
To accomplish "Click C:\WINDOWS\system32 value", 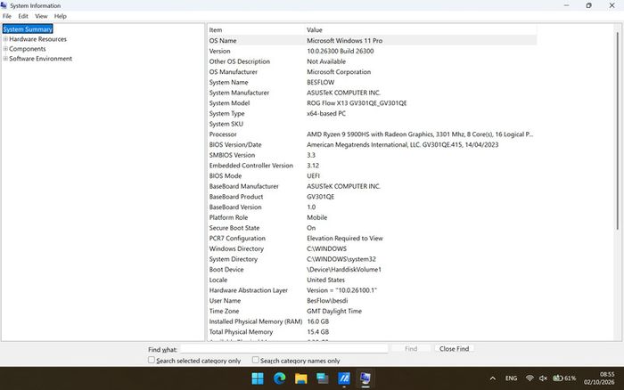I will 341,259.
